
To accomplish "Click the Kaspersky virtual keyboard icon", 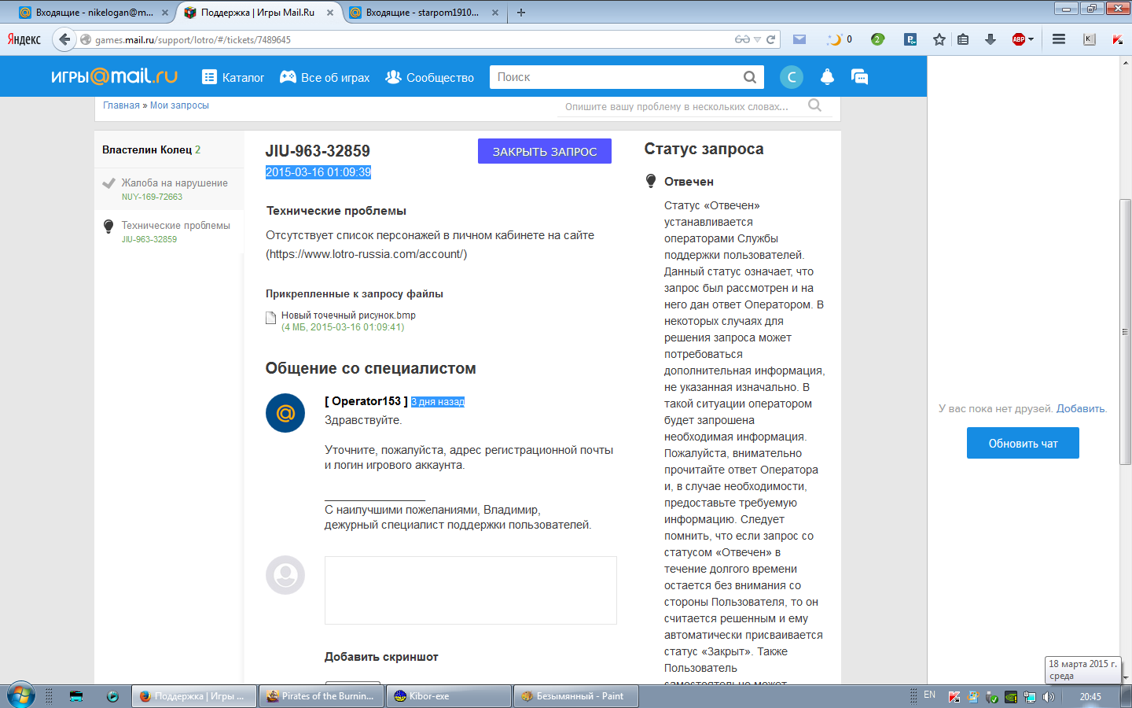I will click(x=1090, y=39).
